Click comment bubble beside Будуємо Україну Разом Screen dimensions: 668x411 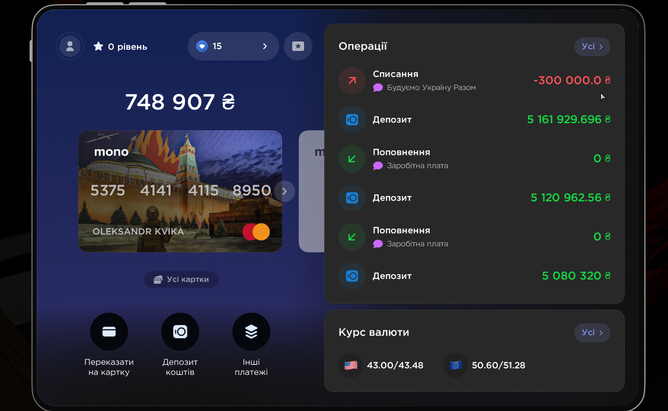378,88
